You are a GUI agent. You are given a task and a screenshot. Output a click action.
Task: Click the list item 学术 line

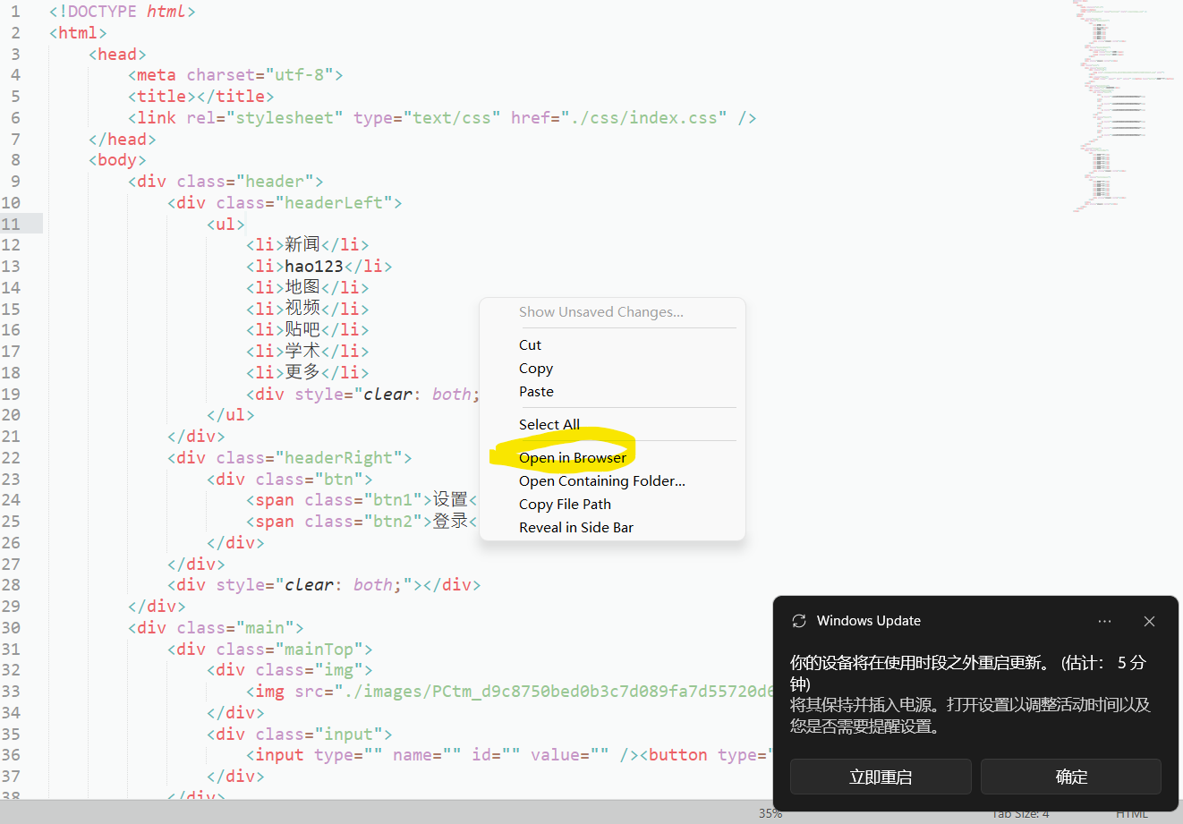[308, 351]
